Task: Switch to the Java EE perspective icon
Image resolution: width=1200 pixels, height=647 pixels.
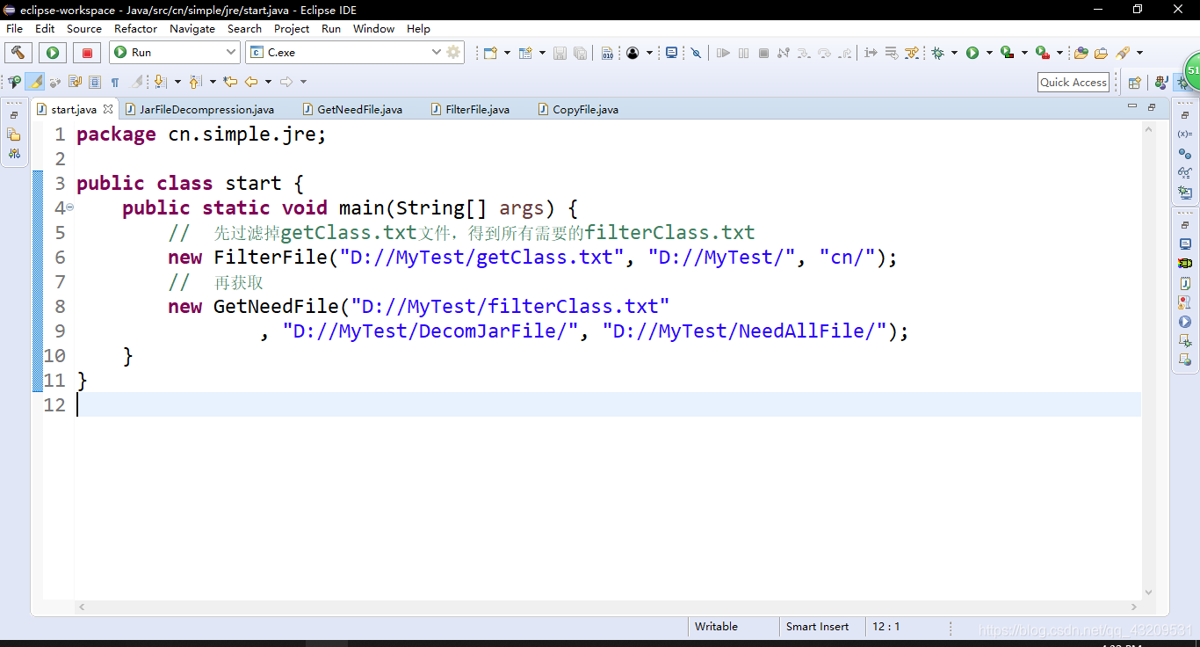Action: coord(1161,83)
